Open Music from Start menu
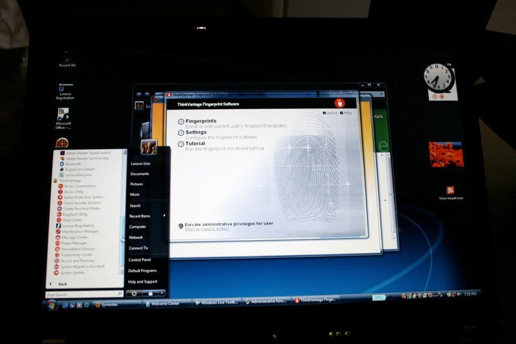 135,194
